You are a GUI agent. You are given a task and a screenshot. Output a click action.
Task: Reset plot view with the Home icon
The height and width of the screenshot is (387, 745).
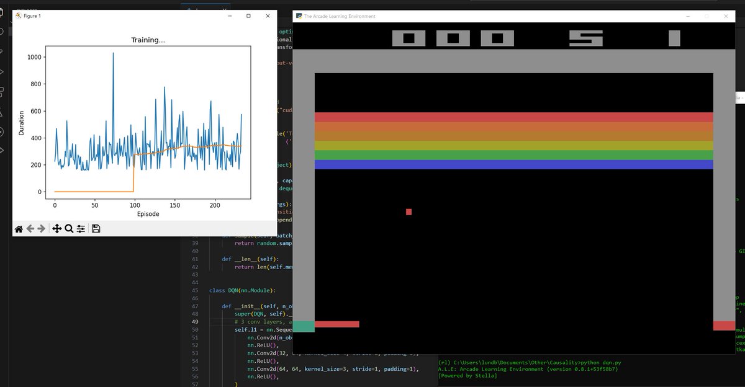point(19,229)
